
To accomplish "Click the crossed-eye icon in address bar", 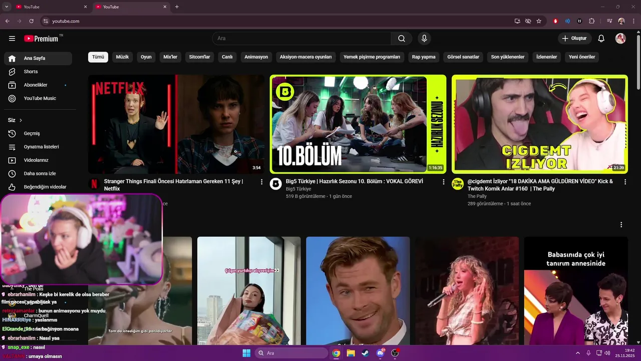I will coord(528,21).
